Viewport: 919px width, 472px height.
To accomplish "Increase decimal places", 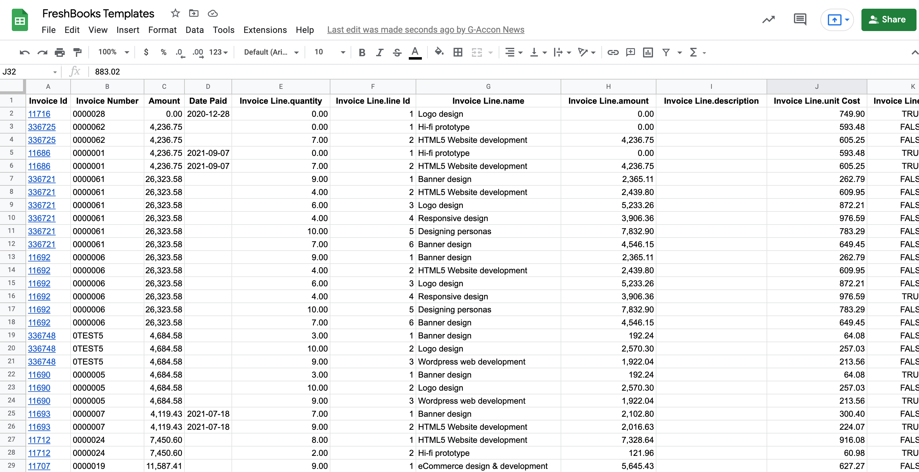I will coord(198,53).
